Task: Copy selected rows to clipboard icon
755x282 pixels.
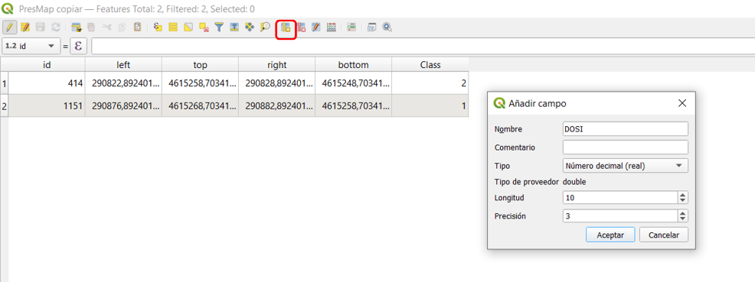Action: click(x=122, y=28)
